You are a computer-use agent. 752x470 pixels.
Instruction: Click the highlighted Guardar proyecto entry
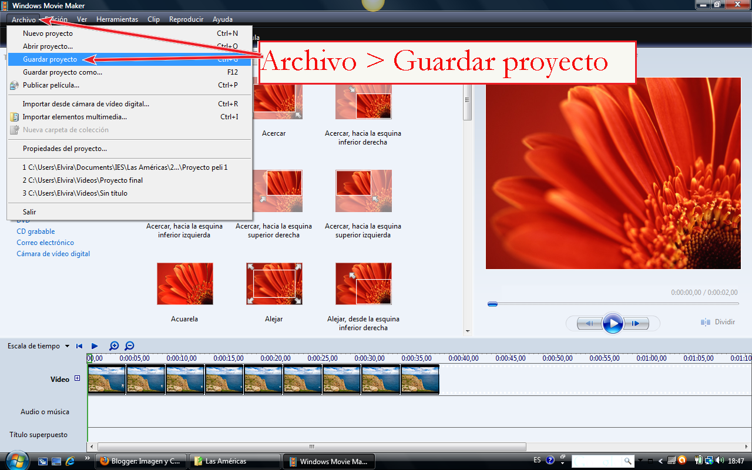click(x=130, y=59)
